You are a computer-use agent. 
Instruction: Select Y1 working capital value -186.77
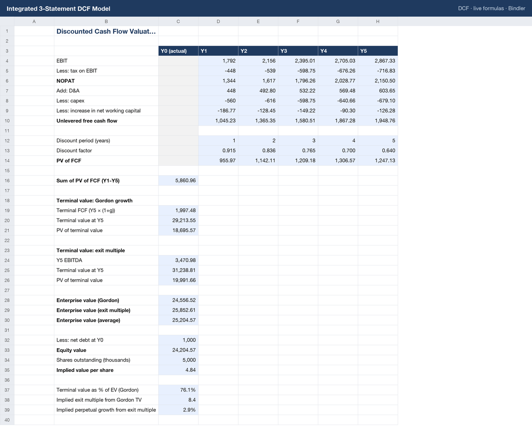click(x=218, y=111)
